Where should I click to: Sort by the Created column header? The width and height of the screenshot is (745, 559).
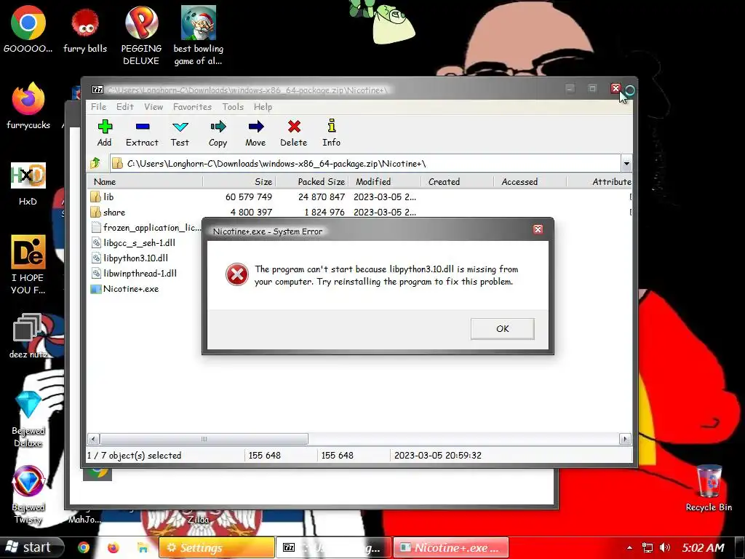tap(458, 181)
